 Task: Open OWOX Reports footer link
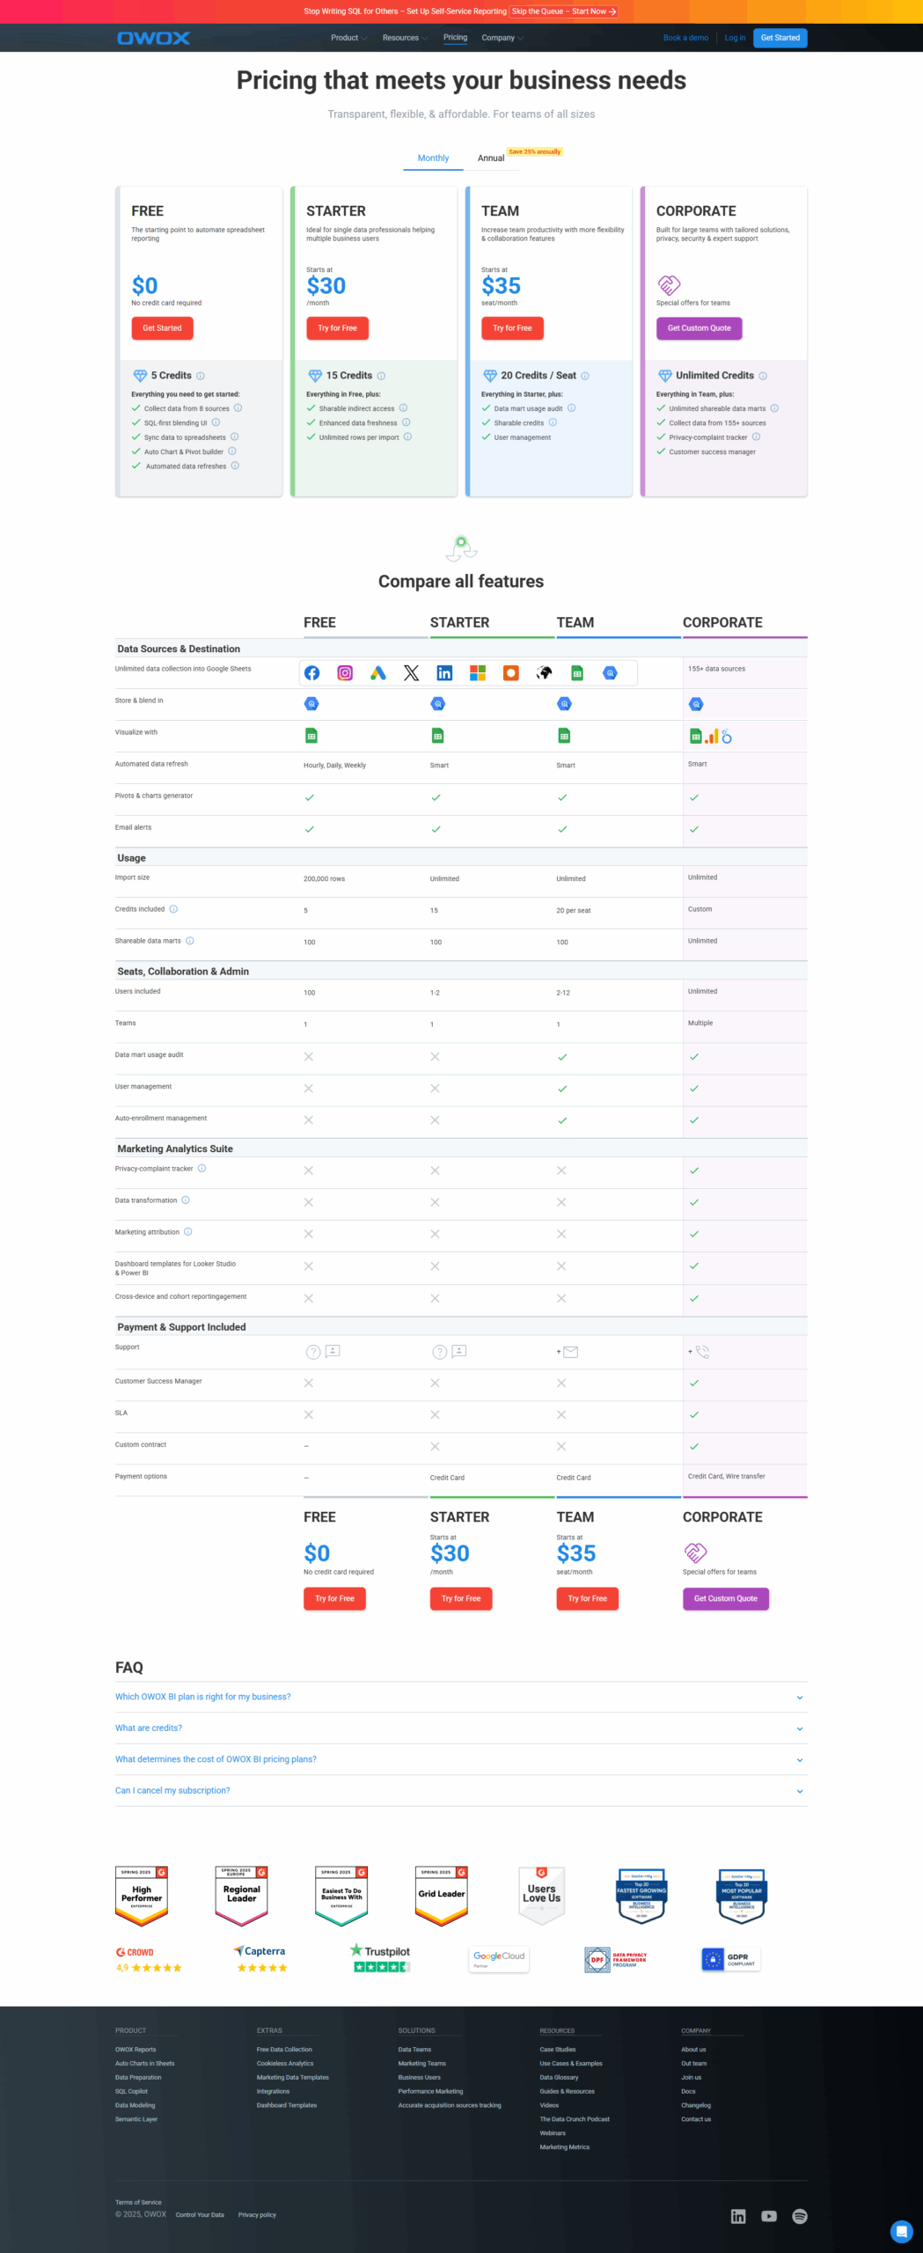pos(136,2049)
